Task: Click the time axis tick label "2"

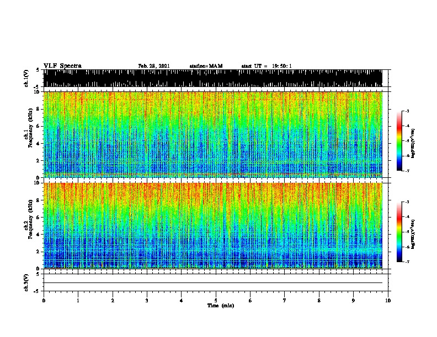Action: click(x=113, y=301)
